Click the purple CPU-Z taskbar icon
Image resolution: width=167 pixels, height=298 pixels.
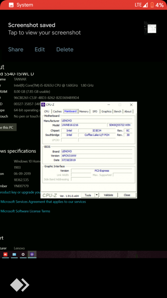coord(32,254)
